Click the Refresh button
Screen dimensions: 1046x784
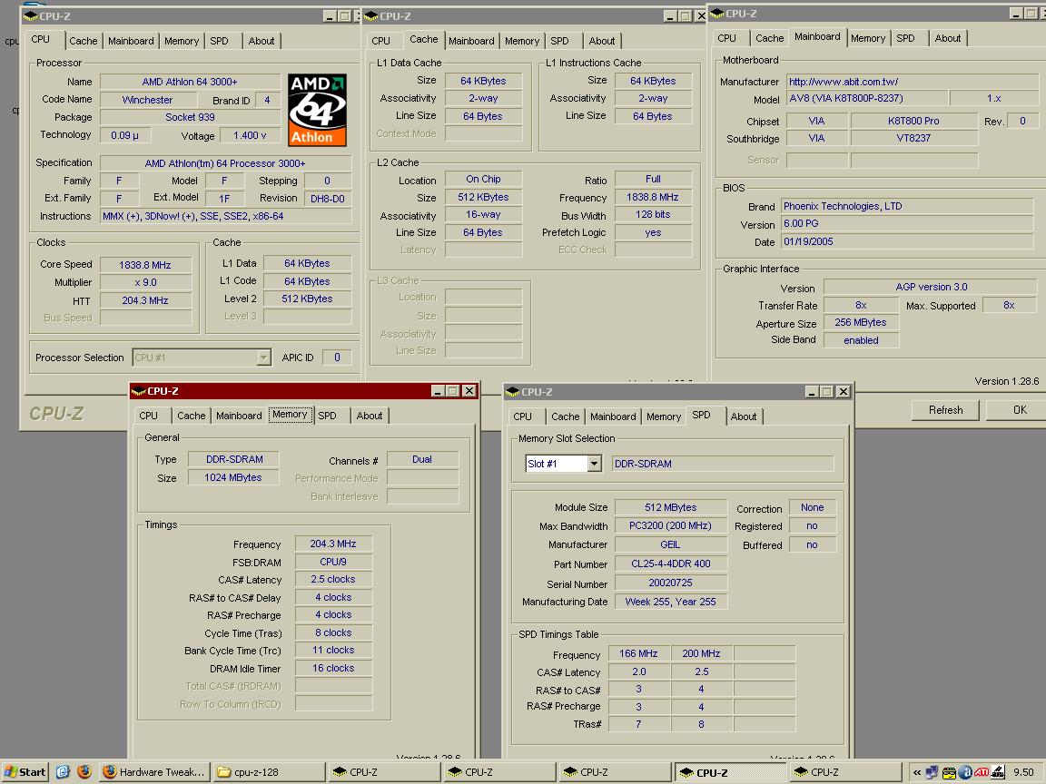[x=945, y=410]
